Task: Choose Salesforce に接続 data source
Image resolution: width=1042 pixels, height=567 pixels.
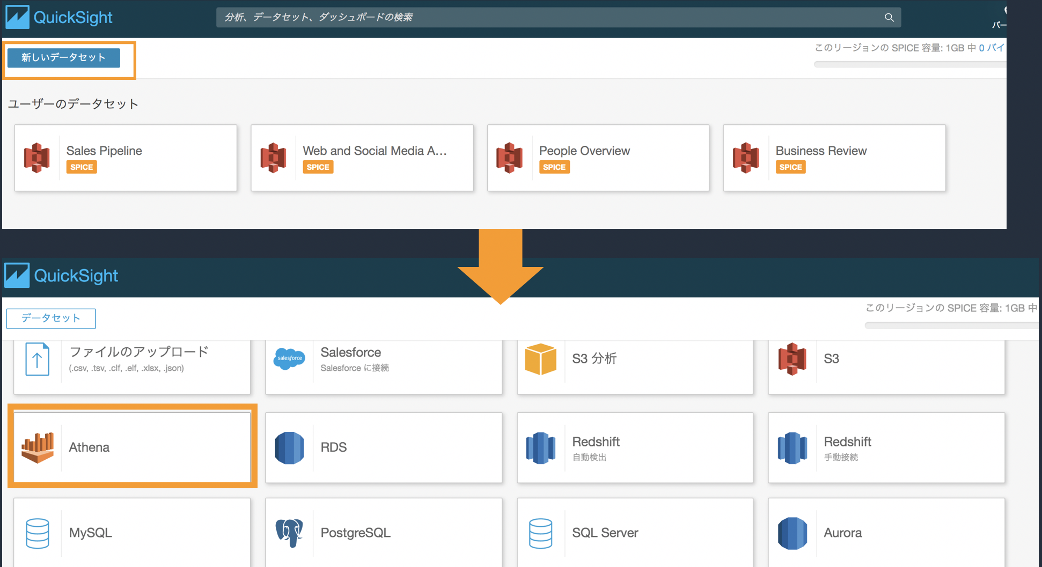Action: tap(384, 367)
